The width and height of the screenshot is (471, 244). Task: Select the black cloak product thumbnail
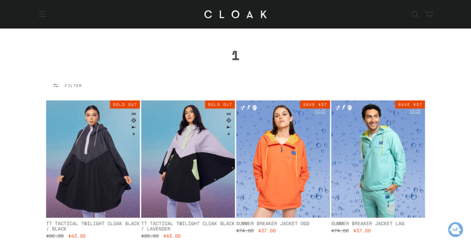93,159
